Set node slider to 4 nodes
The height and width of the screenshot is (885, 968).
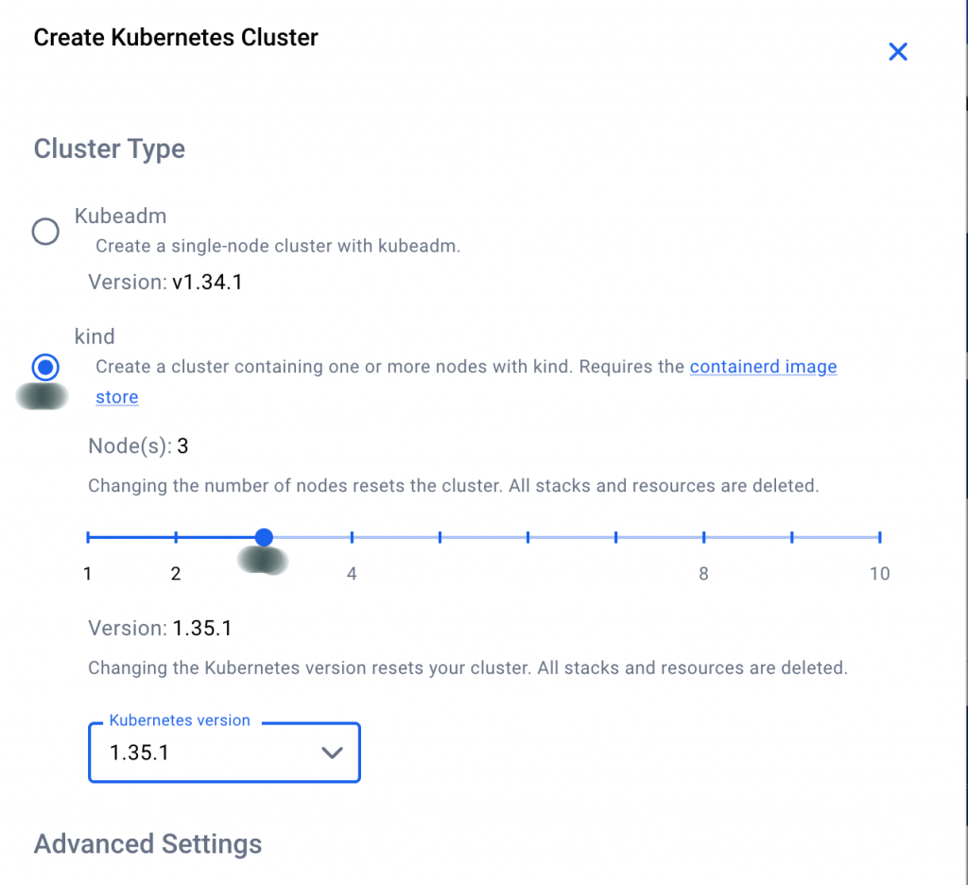pyautogui.click(x=352, y=537)
